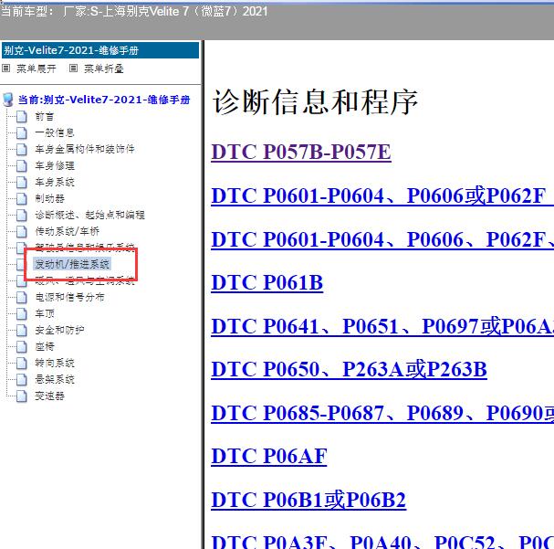Click the page icon beside 传动系统/车桥
554x549 pixels.
click(x=22, y=231)
